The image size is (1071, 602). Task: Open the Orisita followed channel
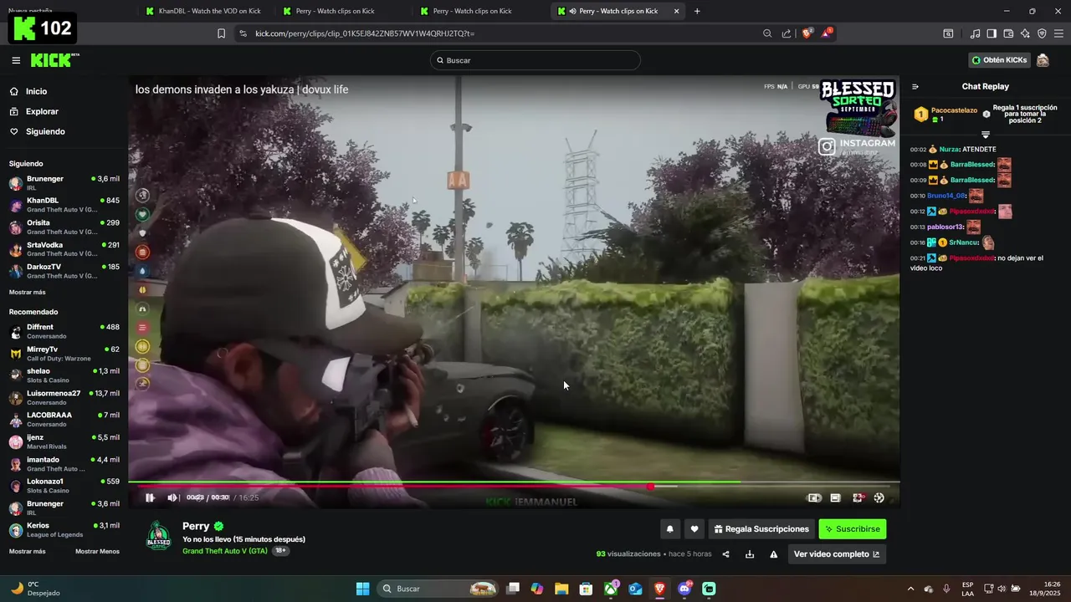coord(64,227)
